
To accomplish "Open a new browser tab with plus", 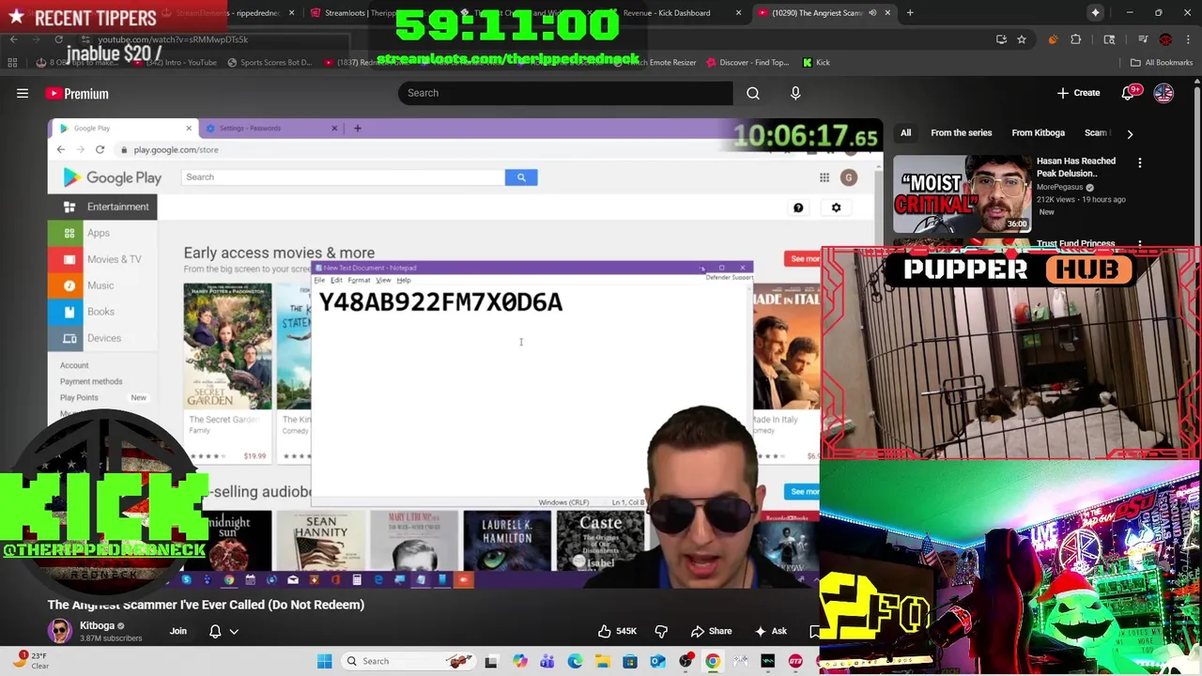I will pyautogui.click(x=910, y=13).
